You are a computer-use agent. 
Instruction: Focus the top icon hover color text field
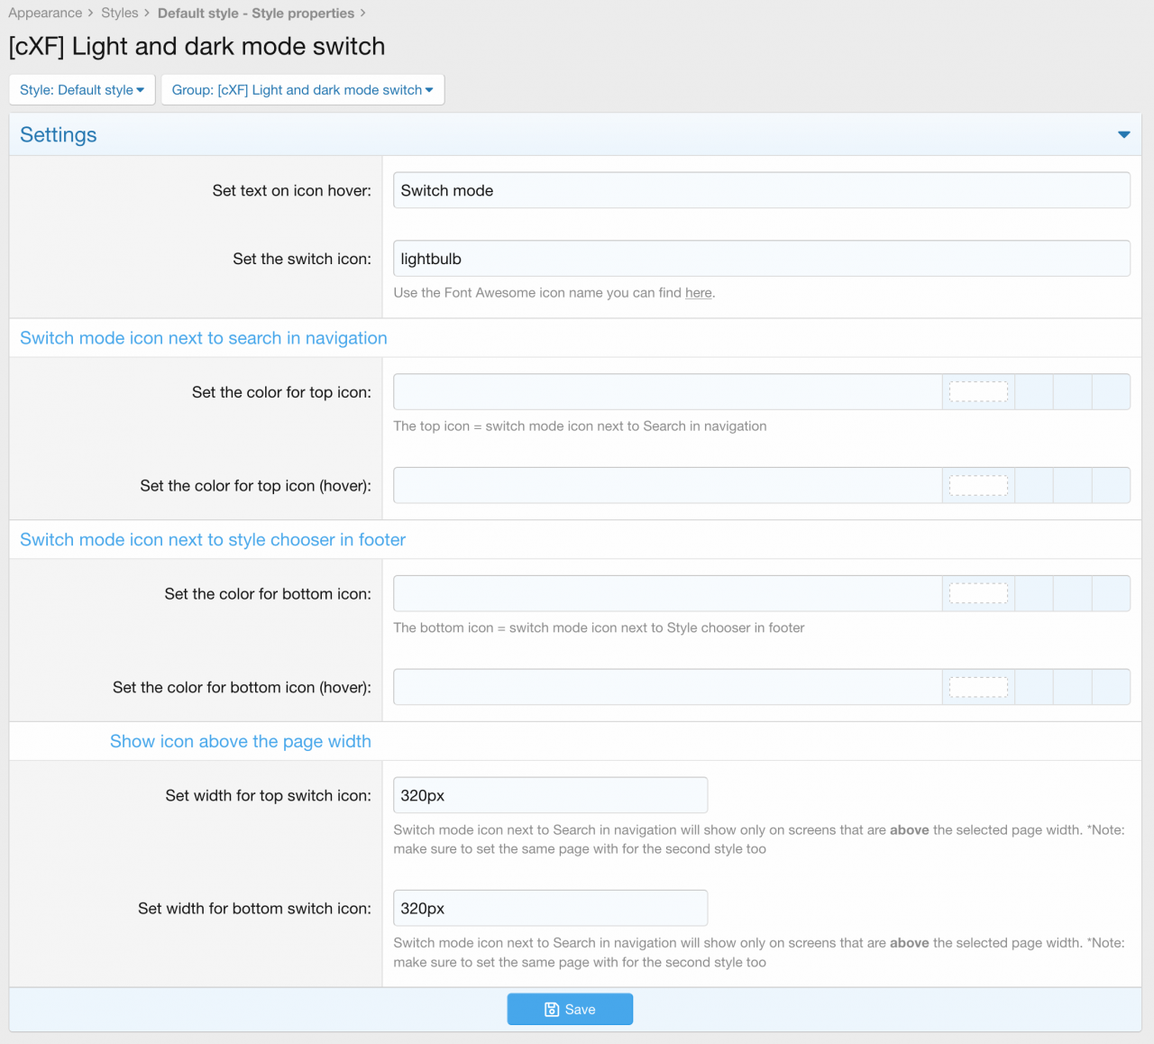point(667,486)
